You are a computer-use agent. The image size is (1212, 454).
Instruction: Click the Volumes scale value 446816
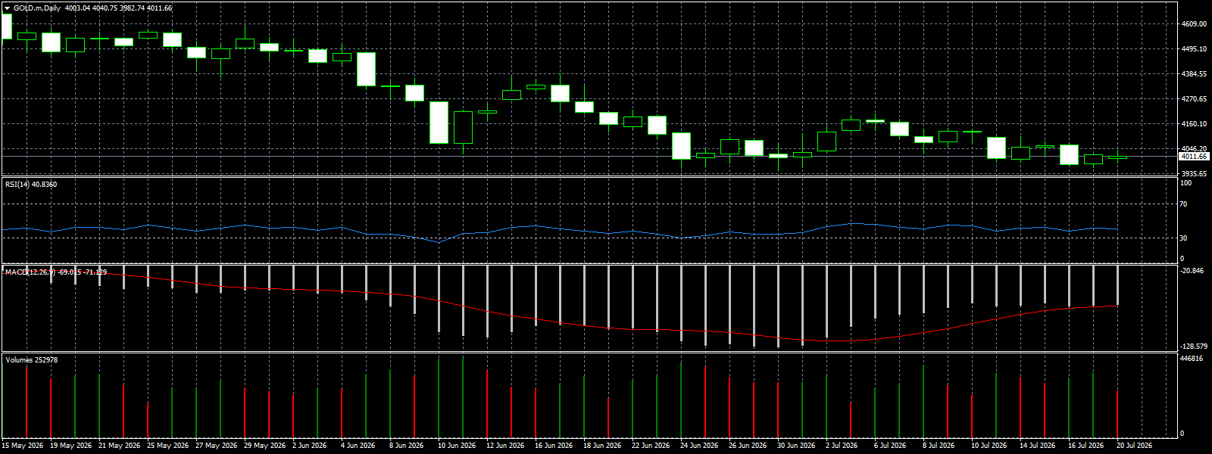(x=1192, y=359)
